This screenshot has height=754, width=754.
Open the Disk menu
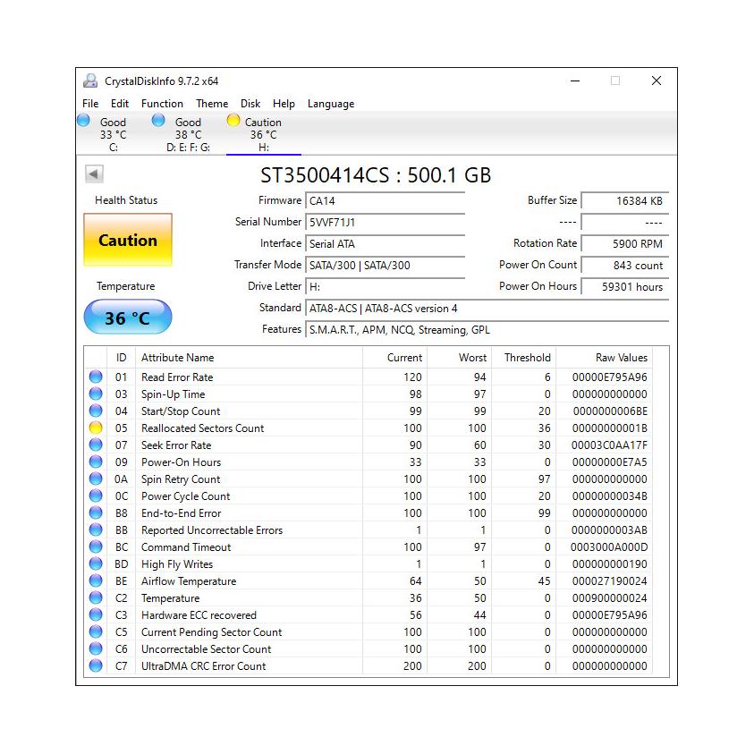click(250, 104)
